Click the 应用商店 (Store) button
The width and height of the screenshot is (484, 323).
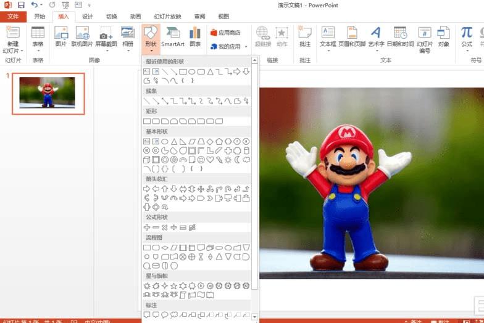pyautogui.click(x=225, y=33)
